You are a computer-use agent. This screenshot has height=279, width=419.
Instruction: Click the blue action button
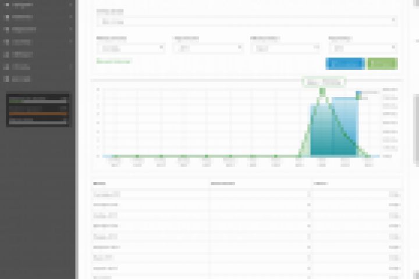345,63
